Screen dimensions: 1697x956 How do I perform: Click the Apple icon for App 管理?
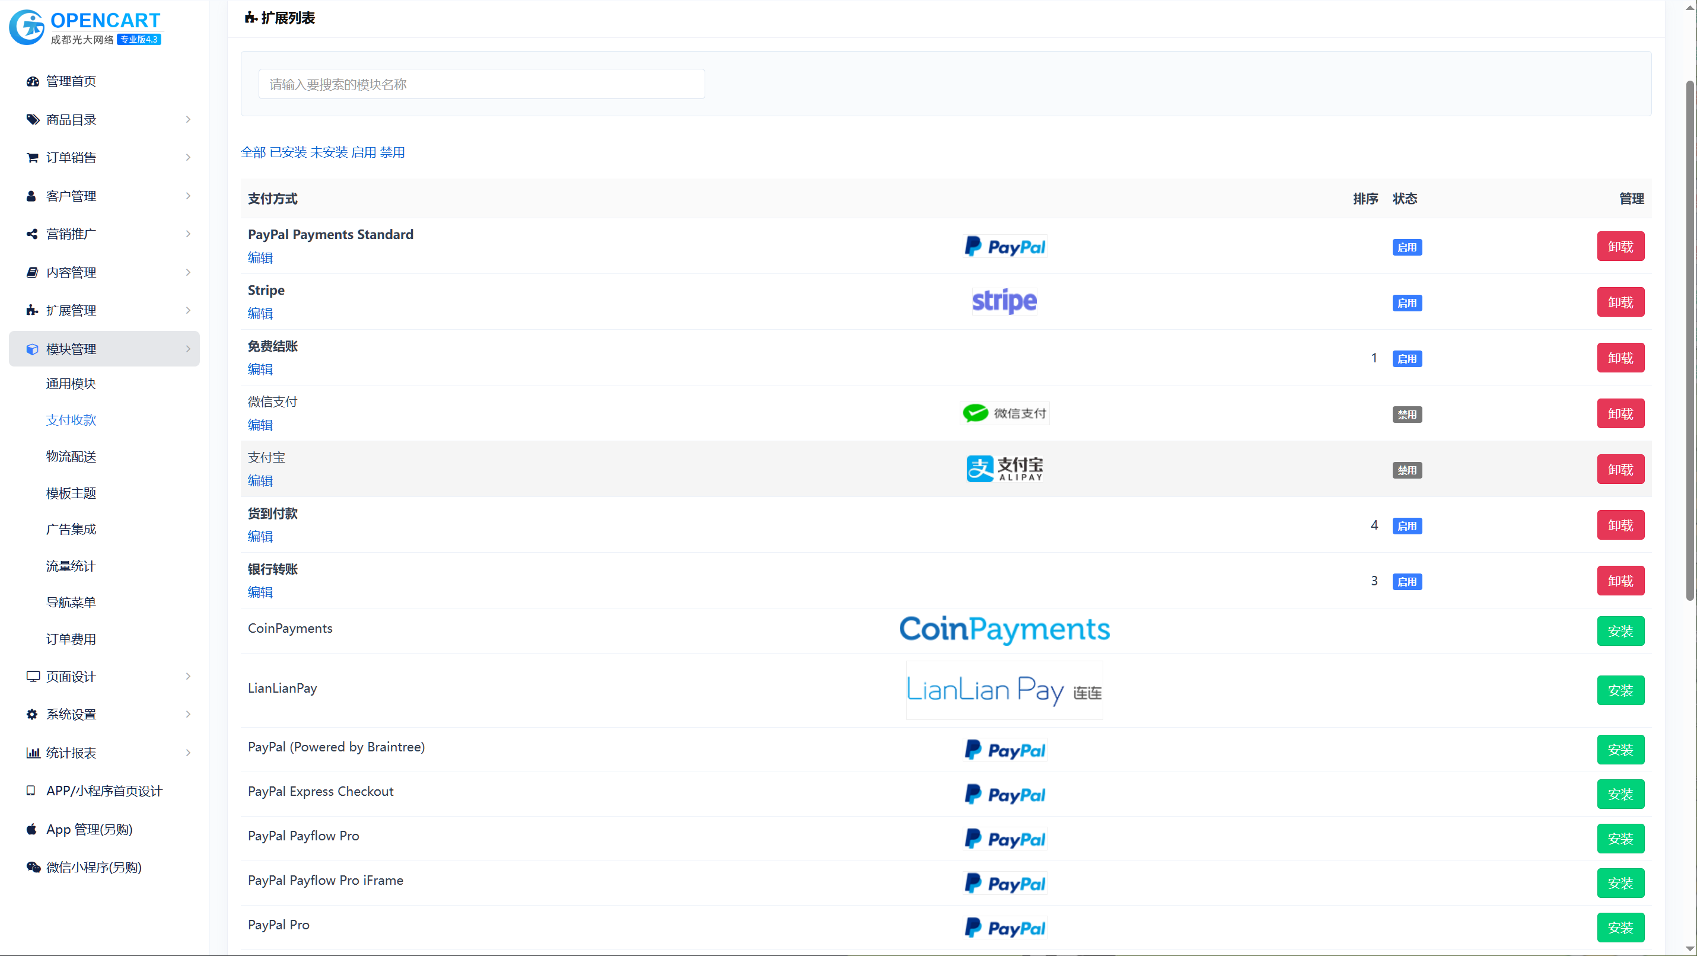coord(31,829)
